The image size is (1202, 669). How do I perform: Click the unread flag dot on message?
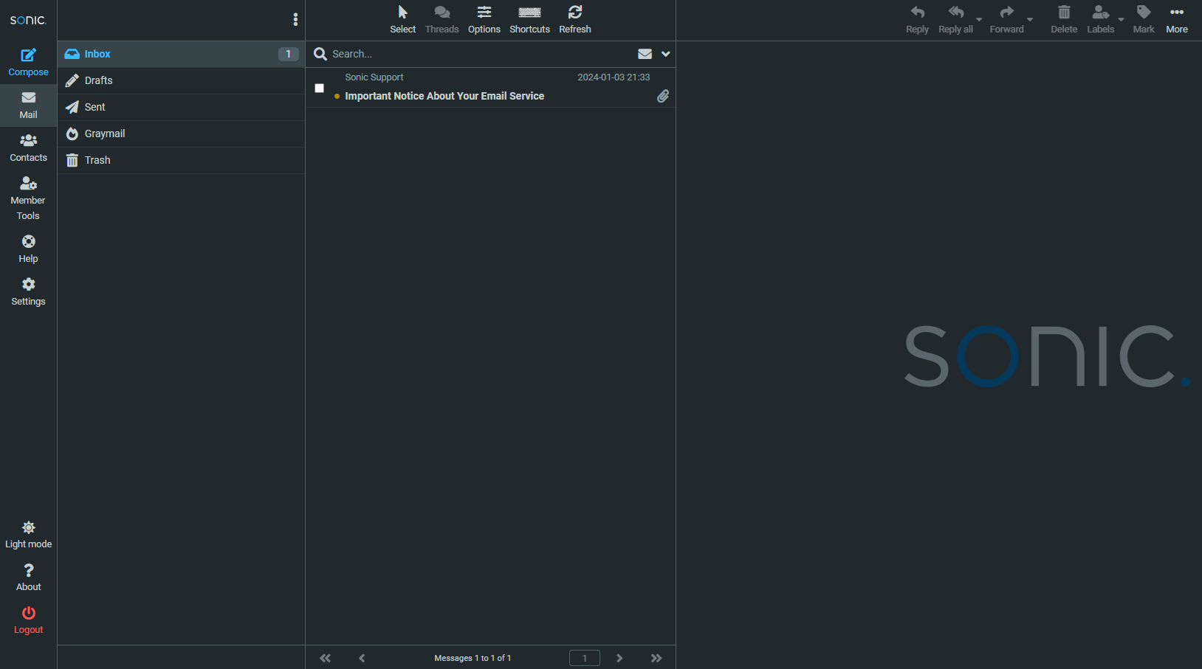point(337,97)
